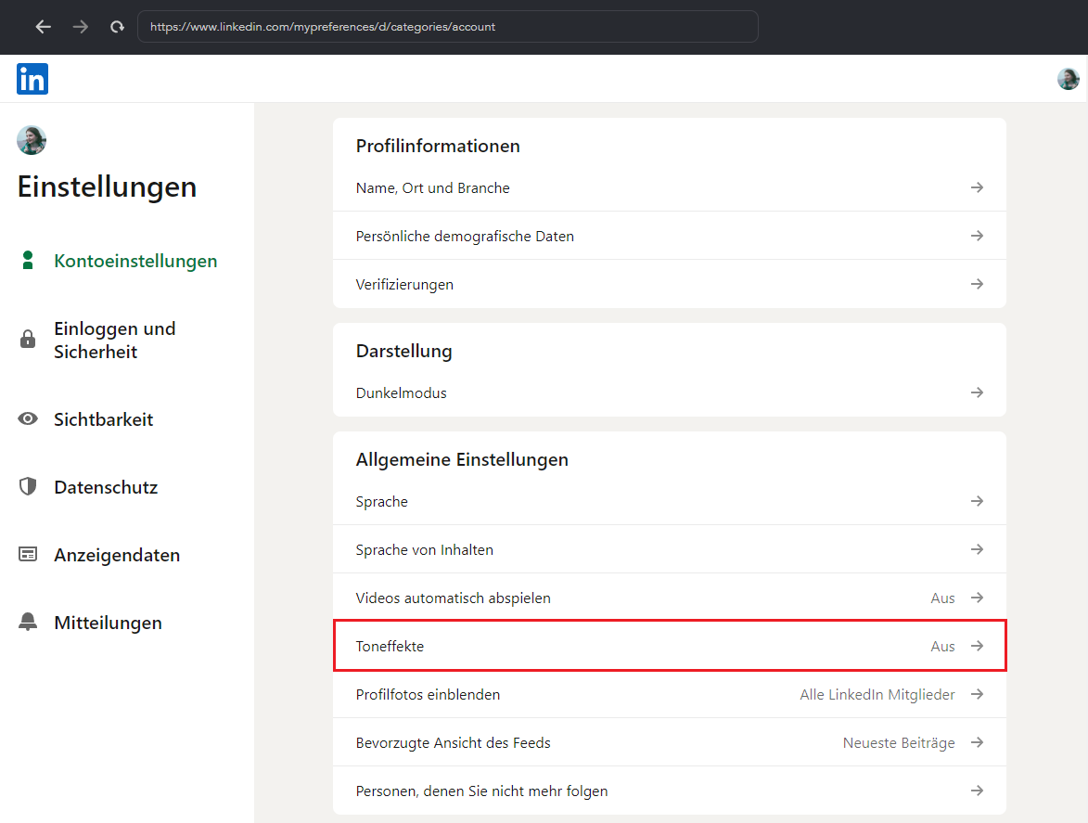Expand Bevorzugte Ansicht des Feeds arrow
Viewport: 1088px width, 823px height.
977,743
